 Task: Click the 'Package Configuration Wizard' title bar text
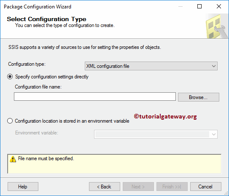38,7
